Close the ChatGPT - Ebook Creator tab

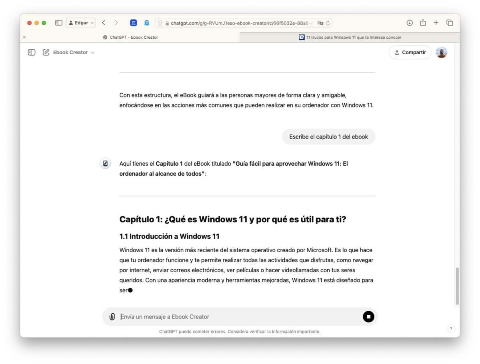(x=24, y=37)
